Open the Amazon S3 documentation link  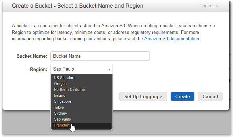pyautogui.click(x=172, y=39)
